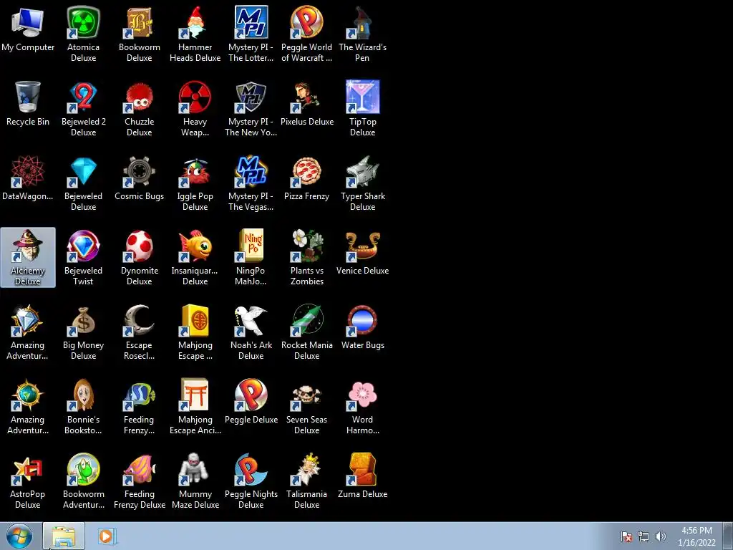
Task: Click the Bejeweled 2 Deluxe icon
Action: [83, 97]
